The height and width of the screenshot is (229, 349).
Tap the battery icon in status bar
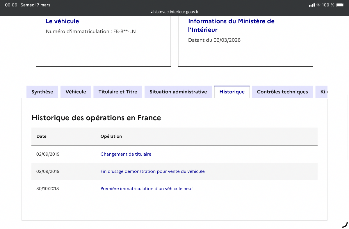click(x=340, y=5)
